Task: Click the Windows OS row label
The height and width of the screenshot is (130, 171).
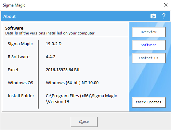Action: pyautogui.click(x=20, y=83)
